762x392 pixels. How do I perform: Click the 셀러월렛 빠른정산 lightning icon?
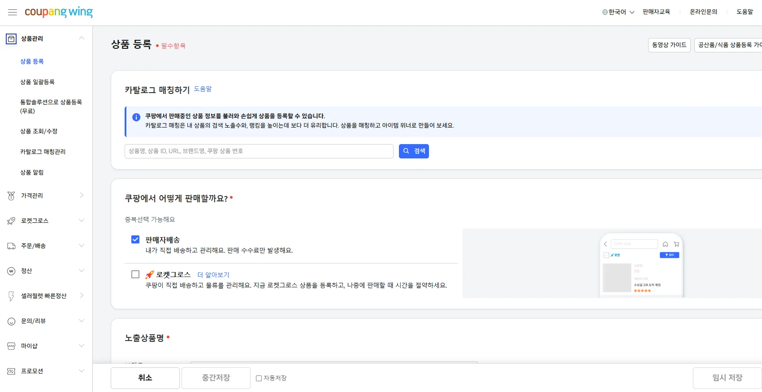(x=11, y=296)
